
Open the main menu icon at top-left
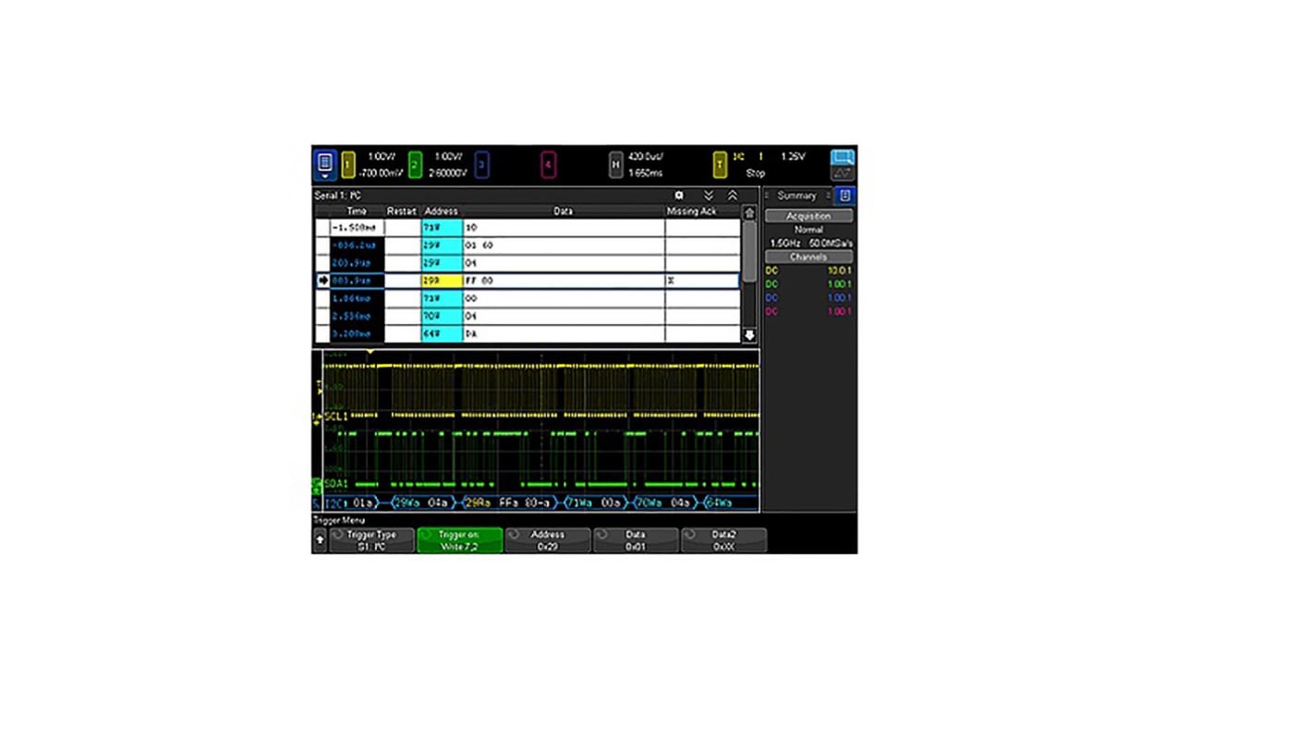[324, 165]
